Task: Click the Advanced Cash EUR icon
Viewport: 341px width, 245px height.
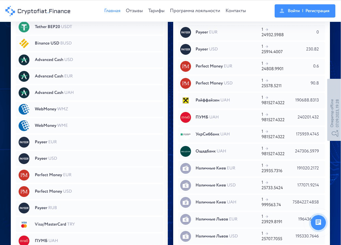Action: [x=24, y=76]
